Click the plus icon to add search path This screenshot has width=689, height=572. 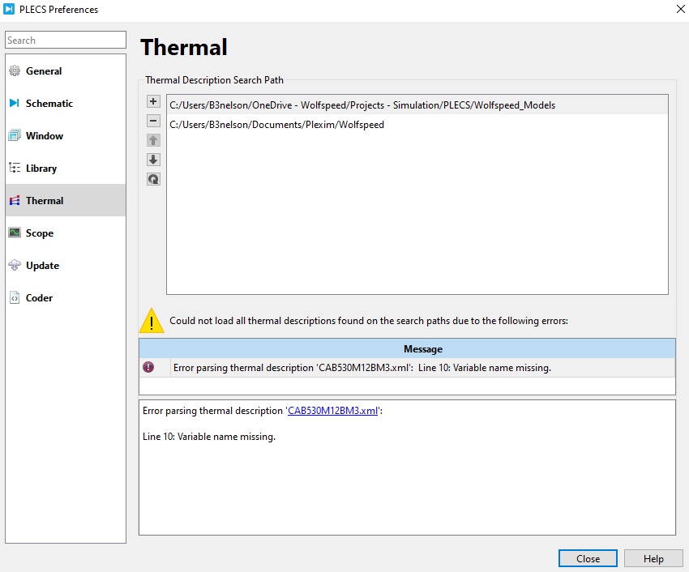pos(153,101)
